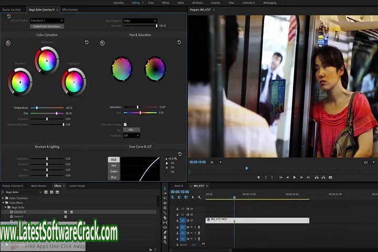
Task: Toggle the lock on track V3
Action: click(177, 209)
